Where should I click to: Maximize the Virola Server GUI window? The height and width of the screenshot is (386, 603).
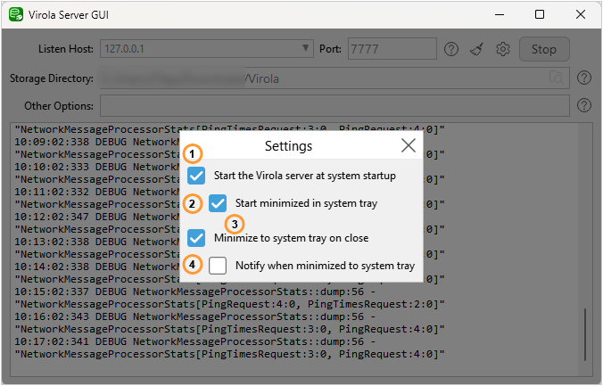(540, 14)
